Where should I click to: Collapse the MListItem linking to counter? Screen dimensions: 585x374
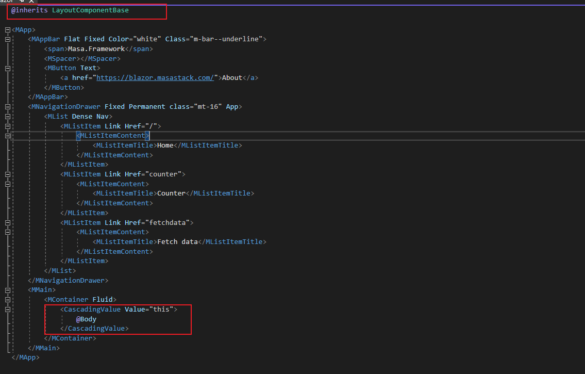[8, 174]
